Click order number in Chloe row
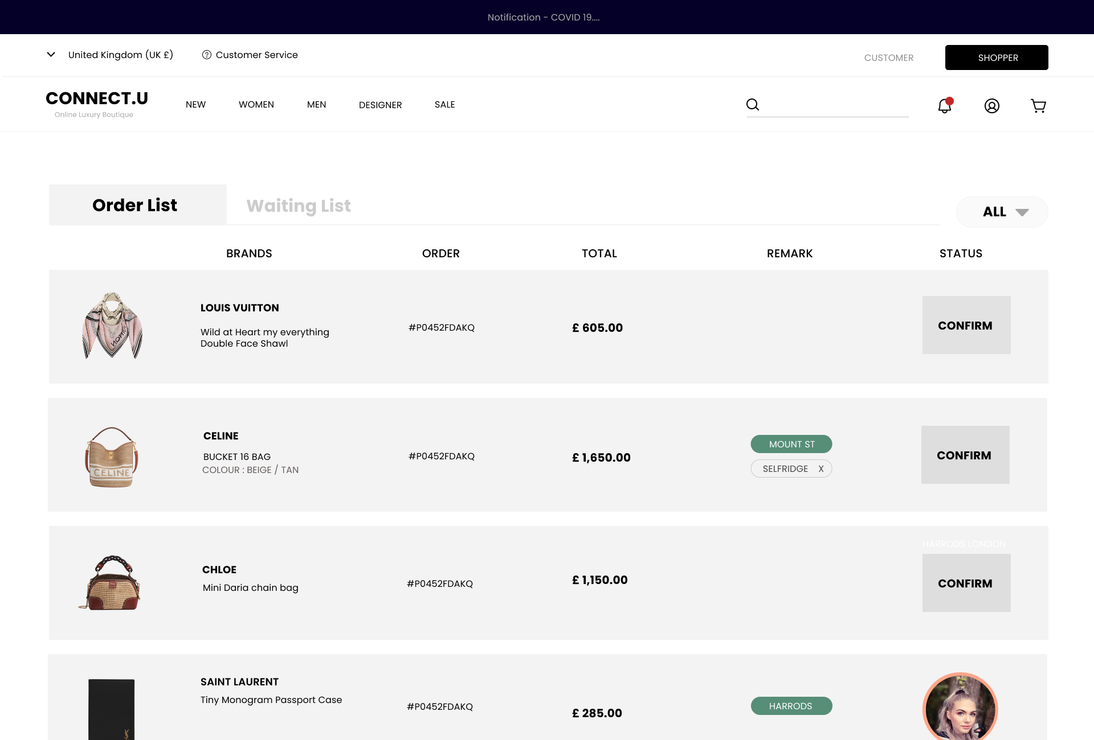 (440, 583)
